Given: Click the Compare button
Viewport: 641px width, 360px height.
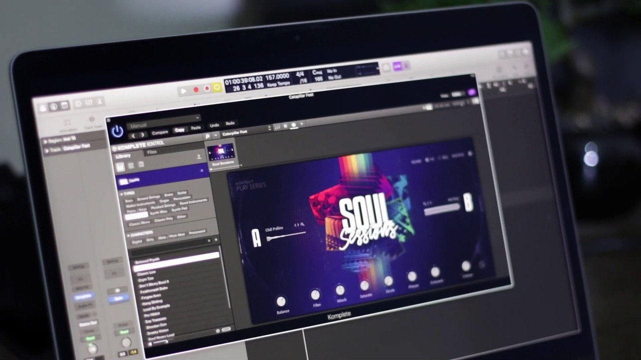Looking at the screenshot, I should click(160, 132).
